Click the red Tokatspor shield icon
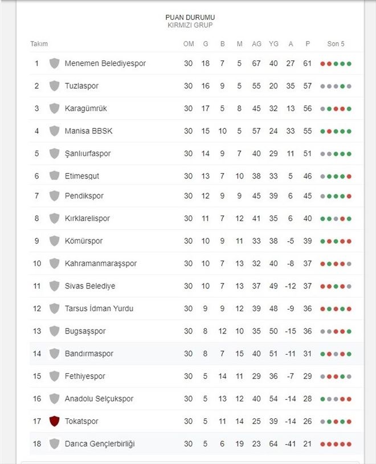 tap(54, 421)
